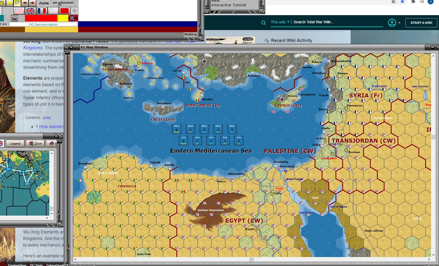Open the wiki user account dropdown

394,23
